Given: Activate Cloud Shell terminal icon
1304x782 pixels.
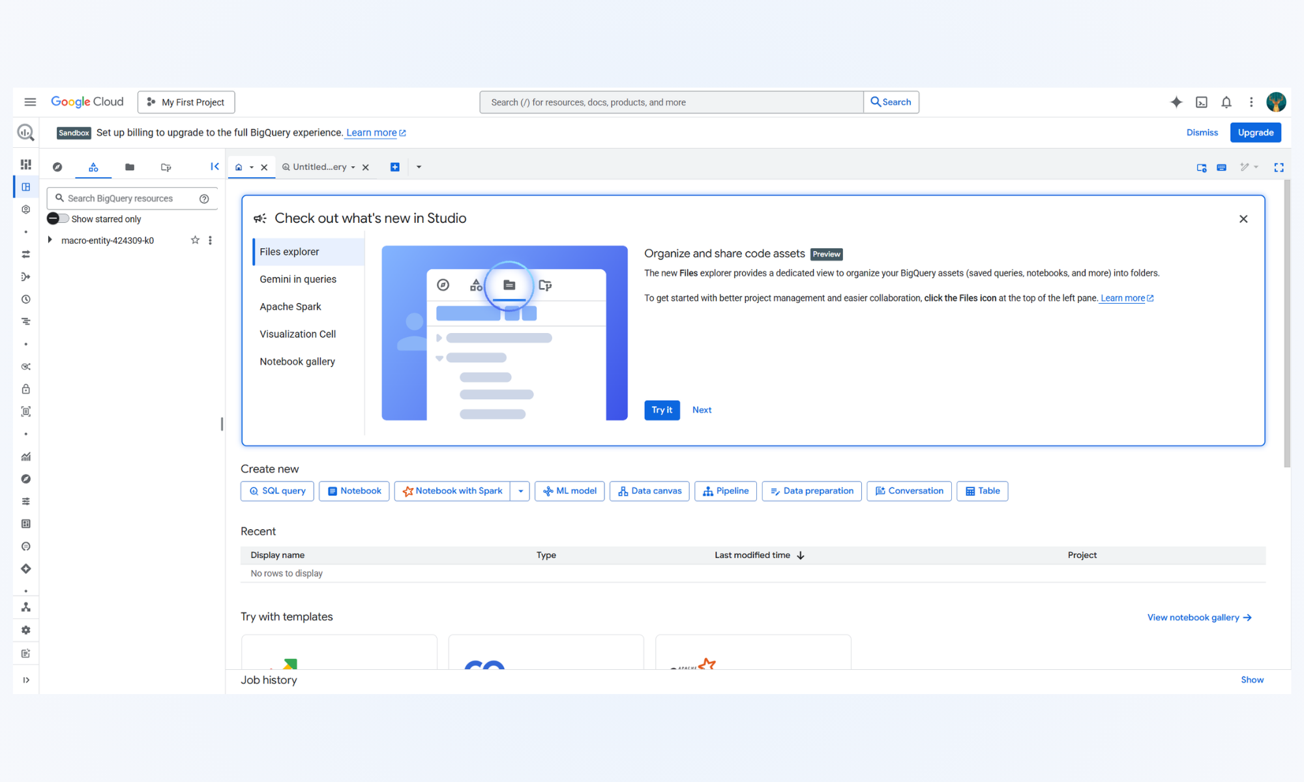Looking at the screenshot, I should pos(1202,102).
